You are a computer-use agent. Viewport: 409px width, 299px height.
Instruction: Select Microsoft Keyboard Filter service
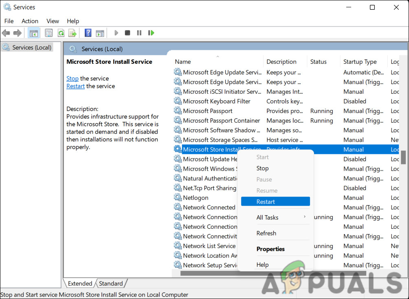click(216, 101)
